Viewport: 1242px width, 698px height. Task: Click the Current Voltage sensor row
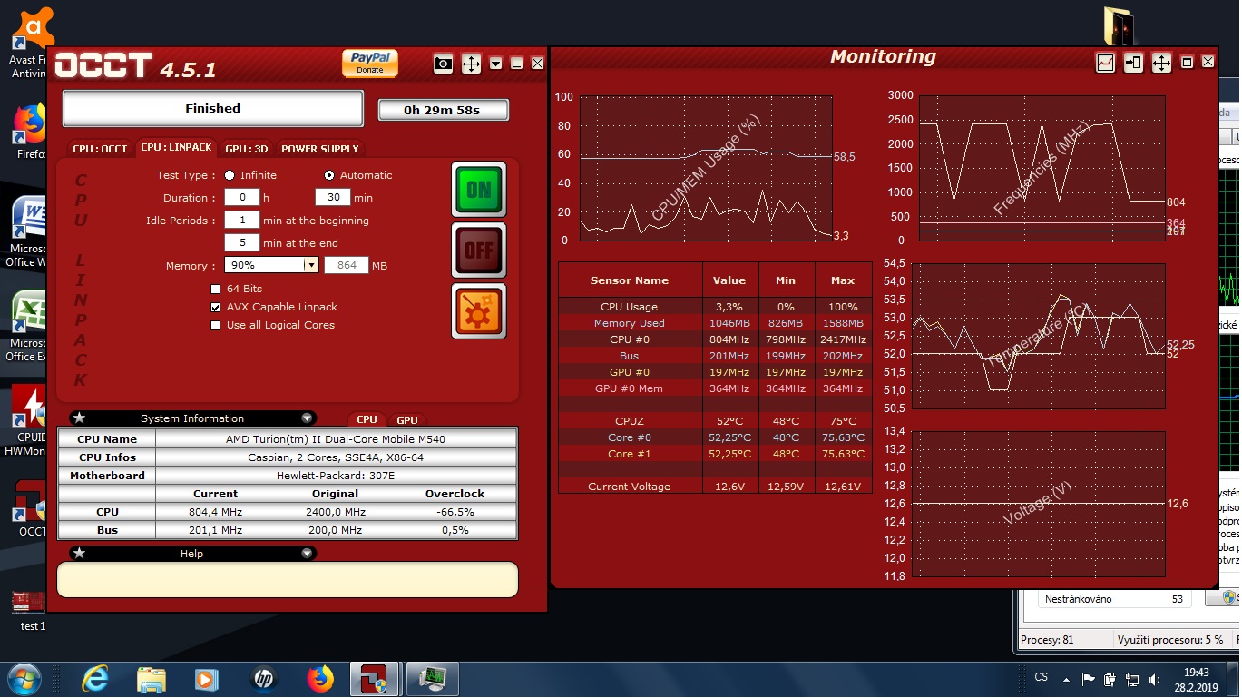point(715,487)
